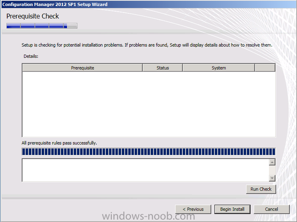Sort by the Status column header
The width and height of the screenshot is (297, 222).
[162, 68]
